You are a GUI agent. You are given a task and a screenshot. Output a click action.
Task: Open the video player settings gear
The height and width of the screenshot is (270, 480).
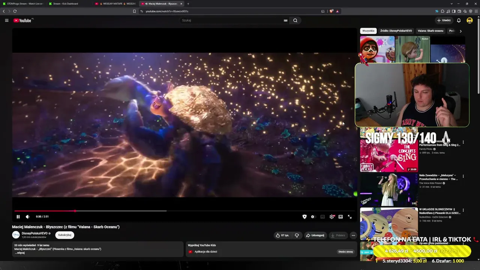[332, 217]
